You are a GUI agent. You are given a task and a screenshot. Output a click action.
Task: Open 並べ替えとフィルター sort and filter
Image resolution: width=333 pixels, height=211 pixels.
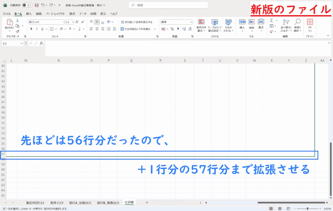coord(285,25)
